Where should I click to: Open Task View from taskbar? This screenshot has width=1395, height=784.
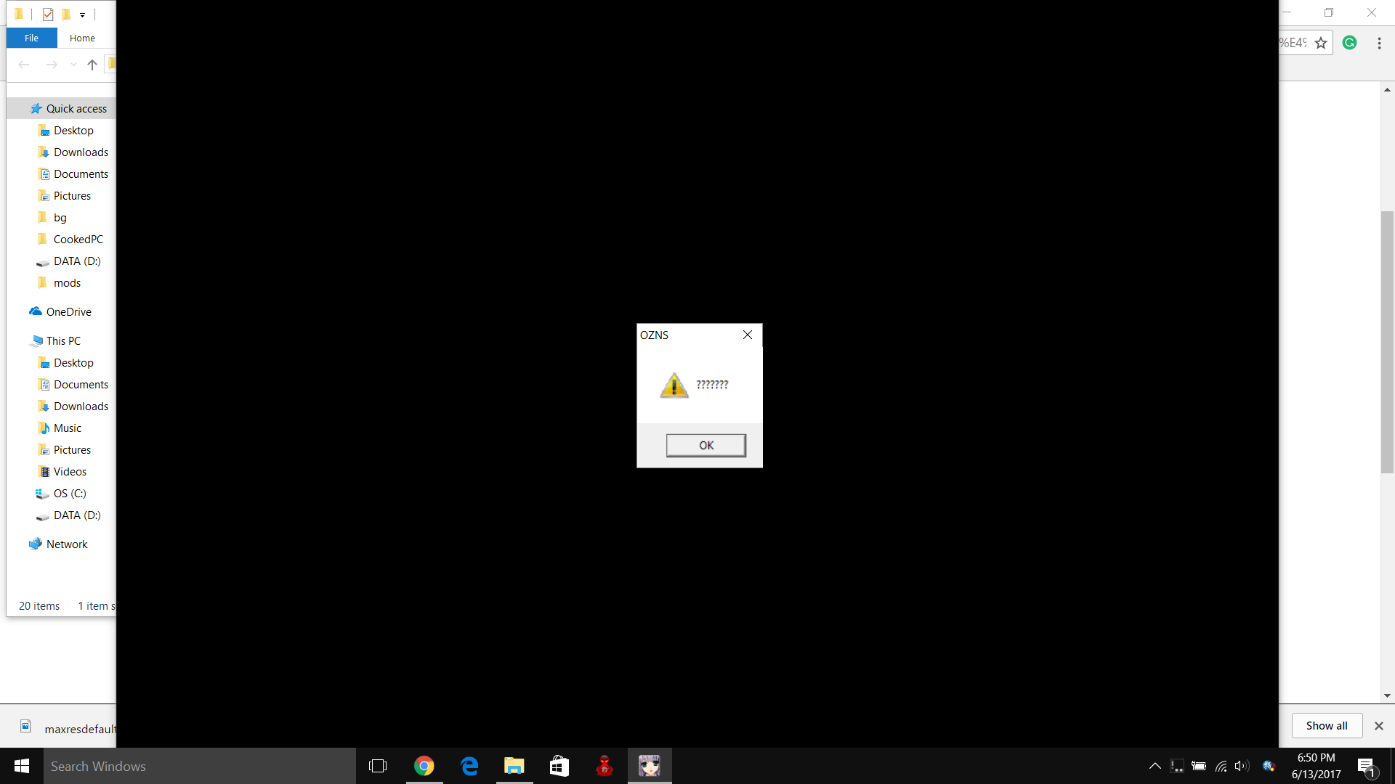tap(378, 766)
